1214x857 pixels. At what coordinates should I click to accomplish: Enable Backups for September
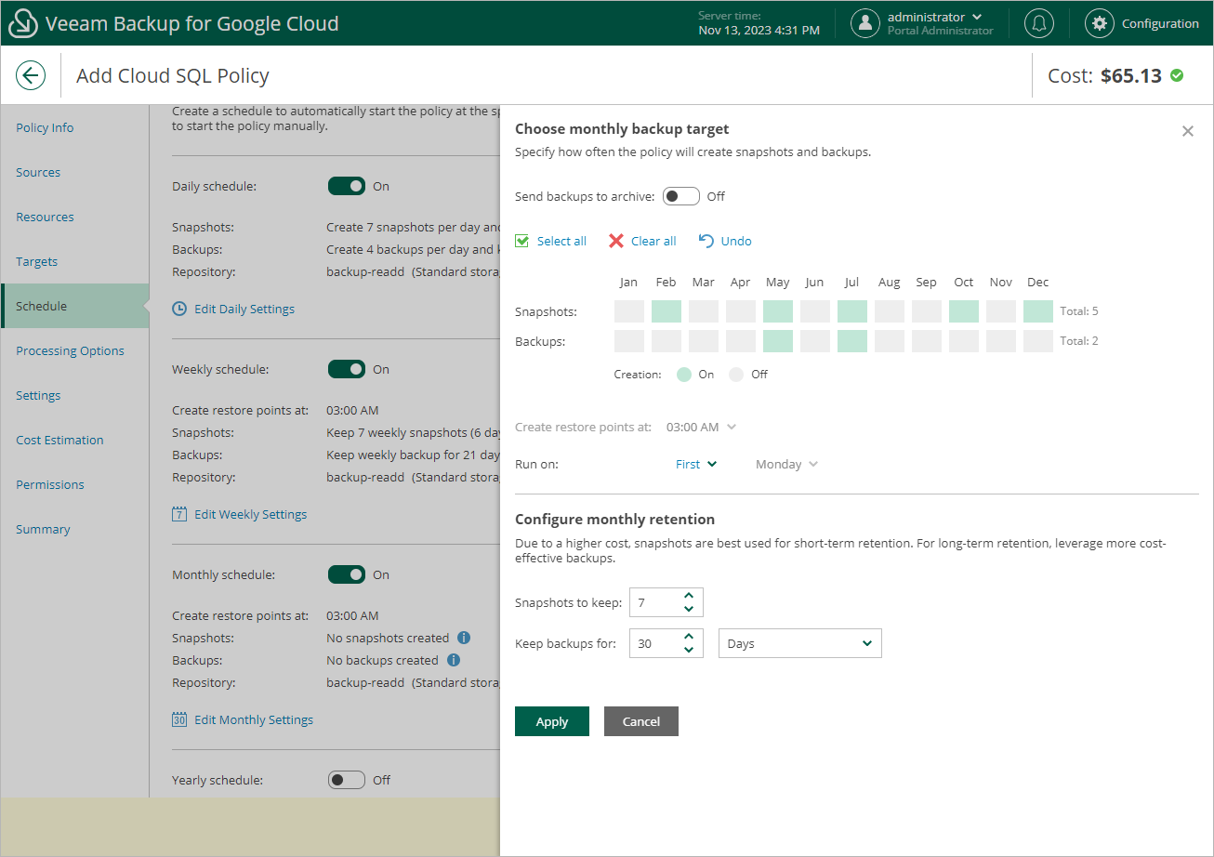927,341
